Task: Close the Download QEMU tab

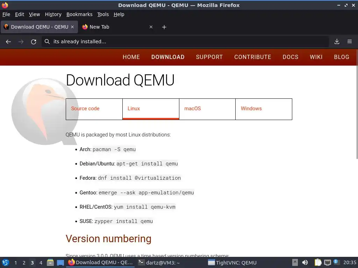Action: pos(72,27)
